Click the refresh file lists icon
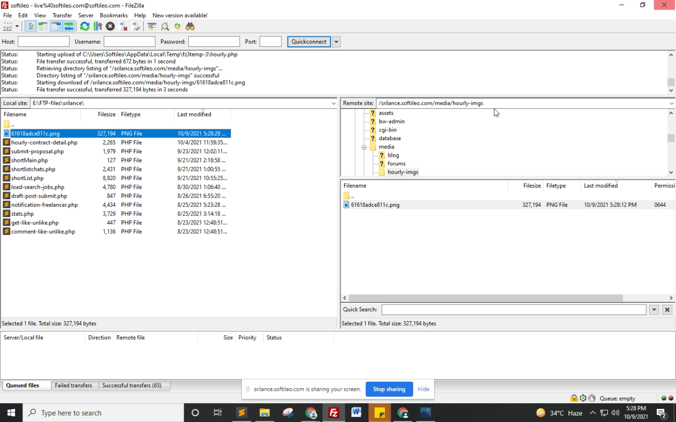Screen dimensions: 676x422 (x=85, y=26)
